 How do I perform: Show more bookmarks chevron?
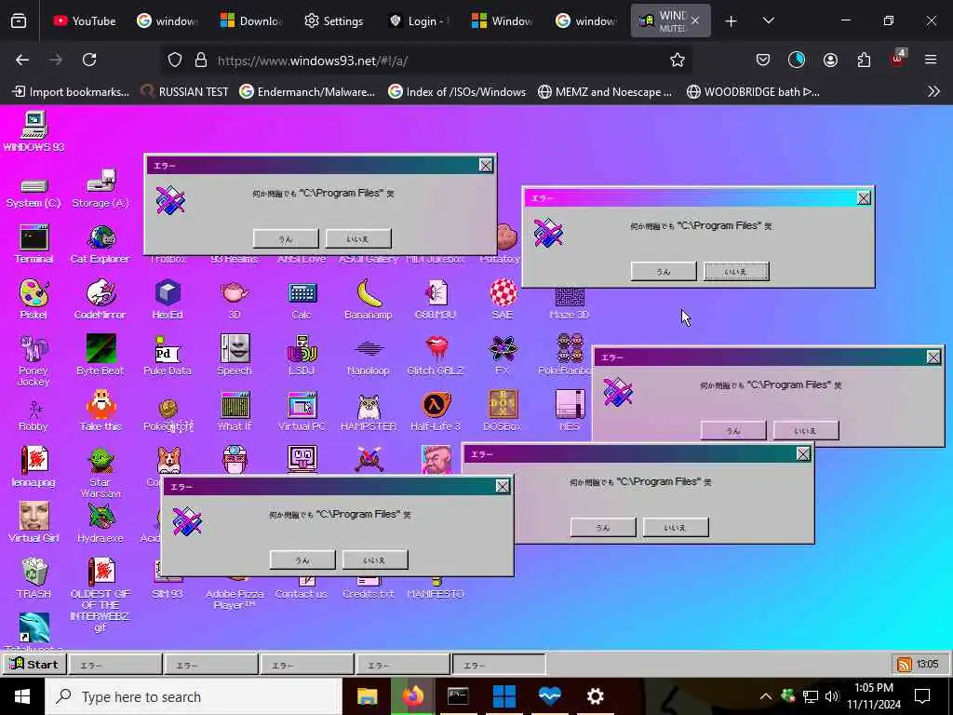point(933,91)
